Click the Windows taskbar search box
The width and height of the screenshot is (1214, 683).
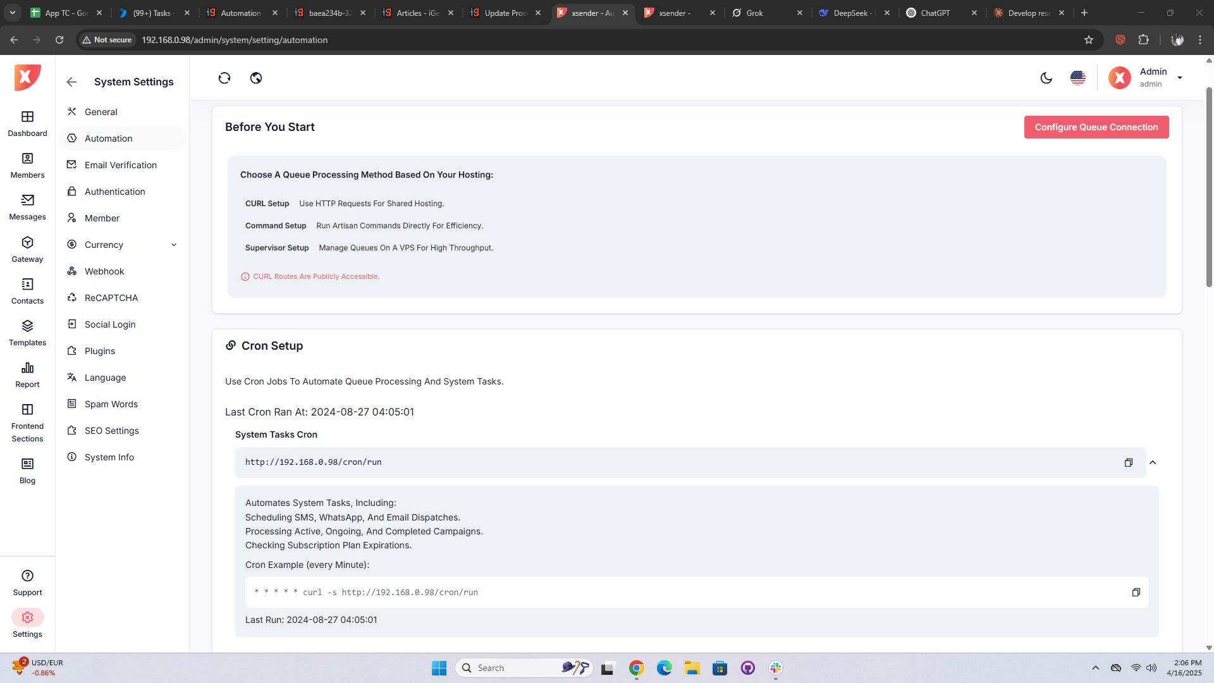point(512,668)
